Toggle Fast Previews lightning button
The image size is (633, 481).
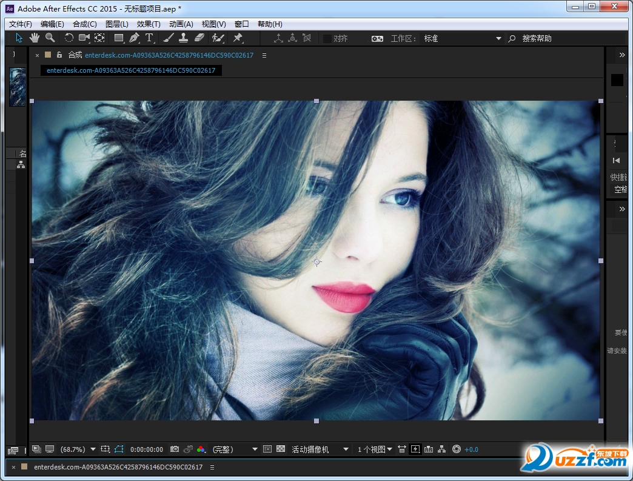point(415,449)
